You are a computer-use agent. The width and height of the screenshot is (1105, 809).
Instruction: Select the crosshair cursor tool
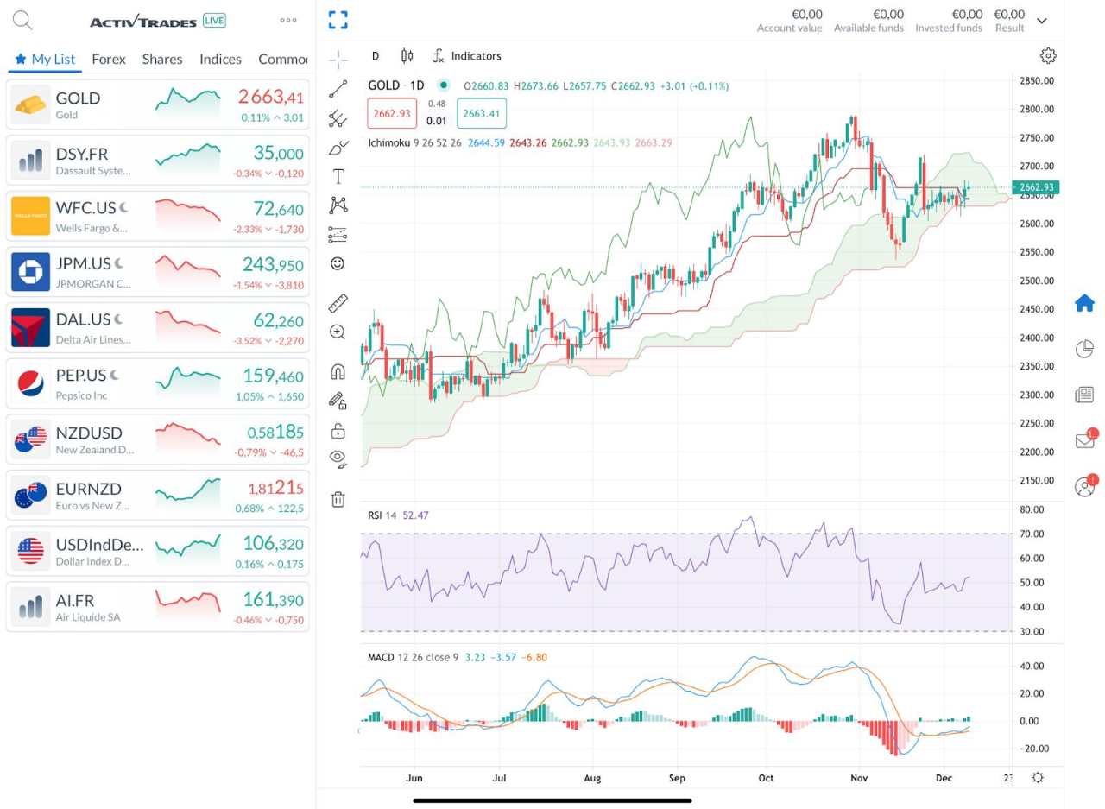(338, 60)
